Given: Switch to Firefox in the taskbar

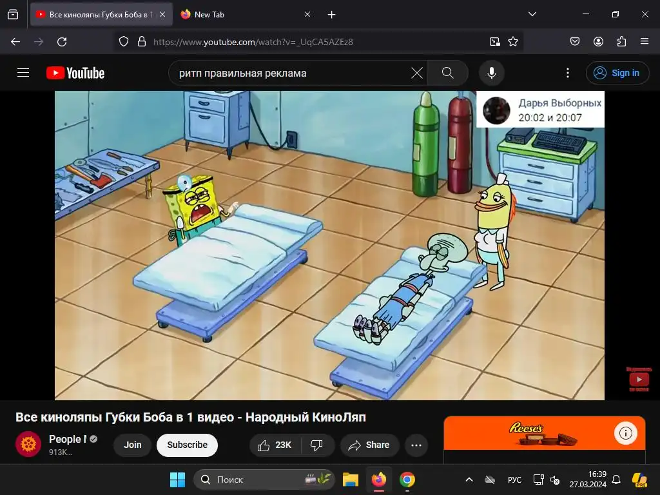Looking at the screenshot, I should [x=379, y=480].
